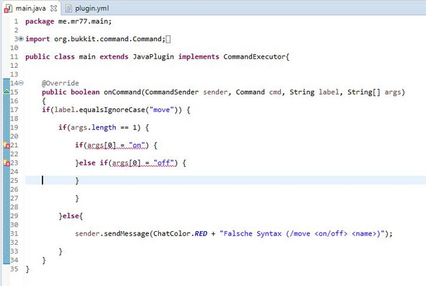Click the package me.mr77.main declaration

(x=69, y=21)
